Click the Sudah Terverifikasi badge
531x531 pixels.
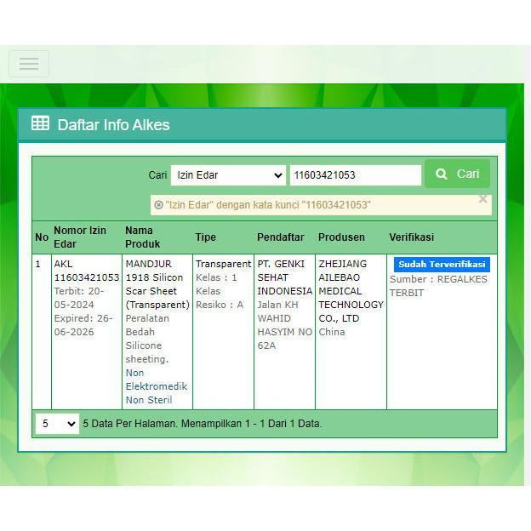(x=441, y=265)
